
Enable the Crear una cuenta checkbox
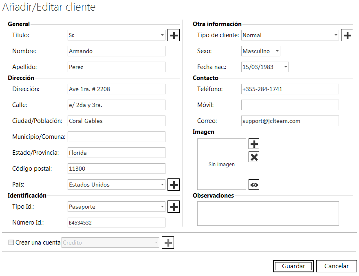11,243
